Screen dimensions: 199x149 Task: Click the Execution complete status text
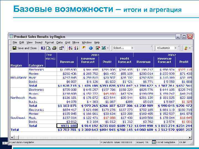click(x=22, y=142)
